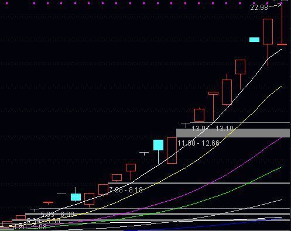Image resolution: width=291 pixels, height=231 pixels.
Task: Click the gap label 11.88 - 12.66
Action: [x=198, y=143]
